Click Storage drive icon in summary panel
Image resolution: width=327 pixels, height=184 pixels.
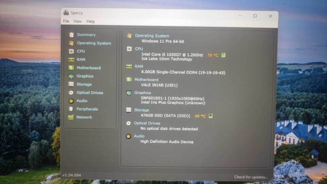(x=129, y=110)
